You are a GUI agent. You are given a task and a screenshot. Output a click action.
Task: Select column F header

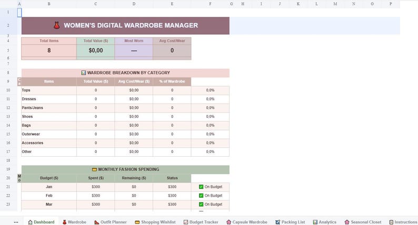point(211,4)
